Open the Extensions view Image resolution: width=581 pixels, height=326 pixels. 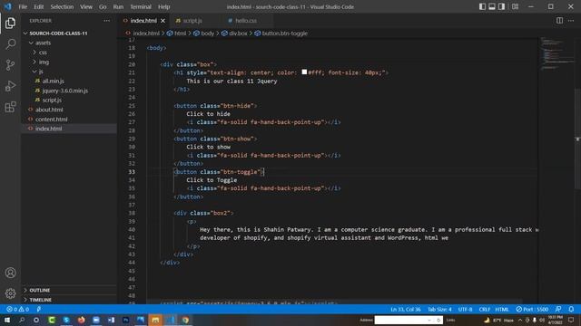tap(10, 107)
